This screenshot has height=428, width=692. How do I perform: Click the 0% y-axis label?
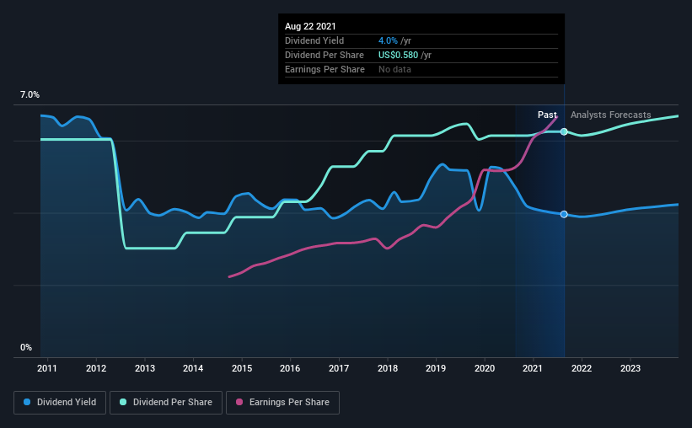(26, 348)
